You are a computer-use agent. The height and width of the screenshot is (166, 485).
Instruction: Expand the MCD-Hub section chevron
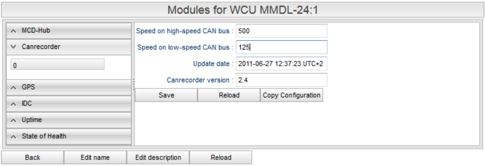click(x=14, y=30)
